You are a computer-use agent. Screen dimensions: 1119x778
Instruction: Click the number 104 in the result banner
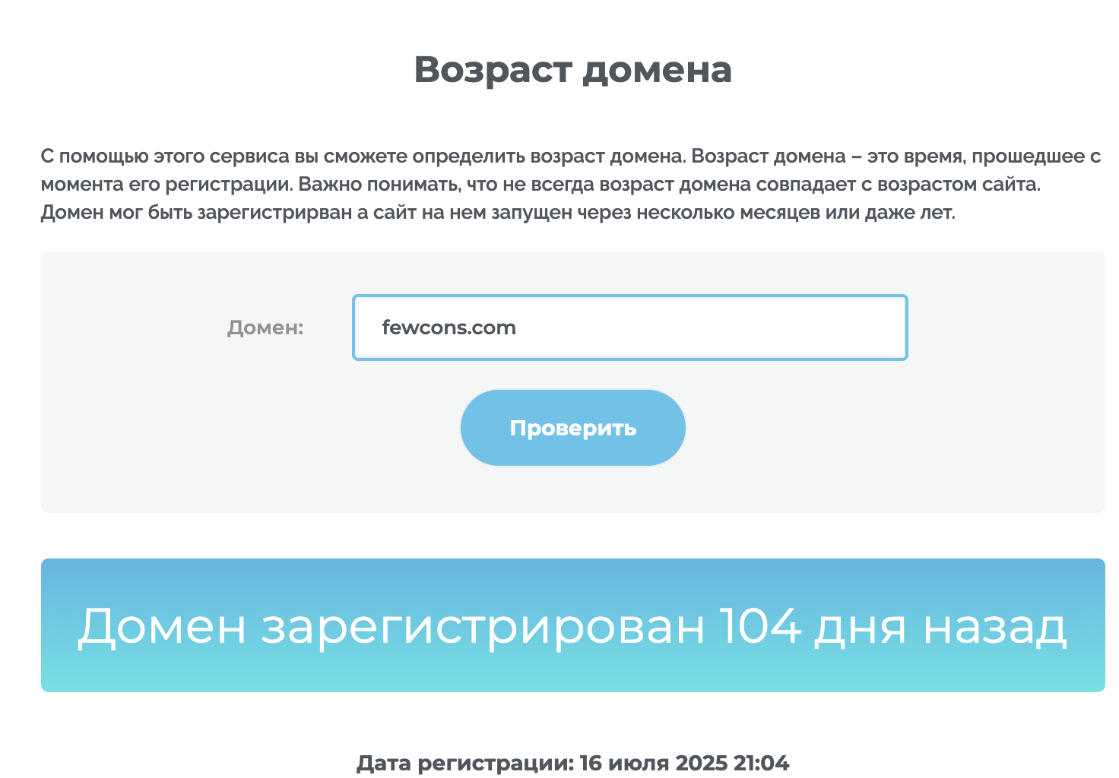pos(760,628)
